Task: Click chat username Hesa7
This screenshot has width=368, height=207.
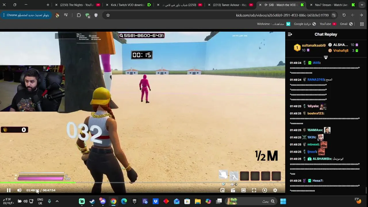Action: pyautogui.click(x=318, y=181)
